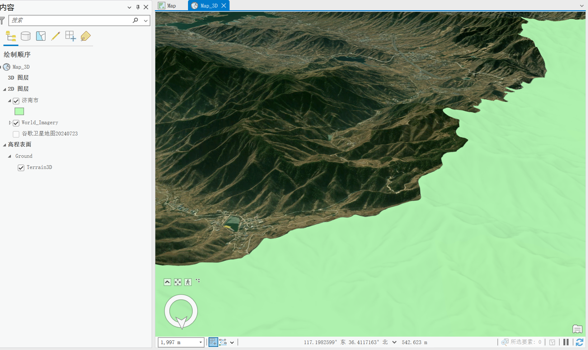Toggle auto-hide pin for Contents pane
The image size is (588, 350).
coord(138,7)
